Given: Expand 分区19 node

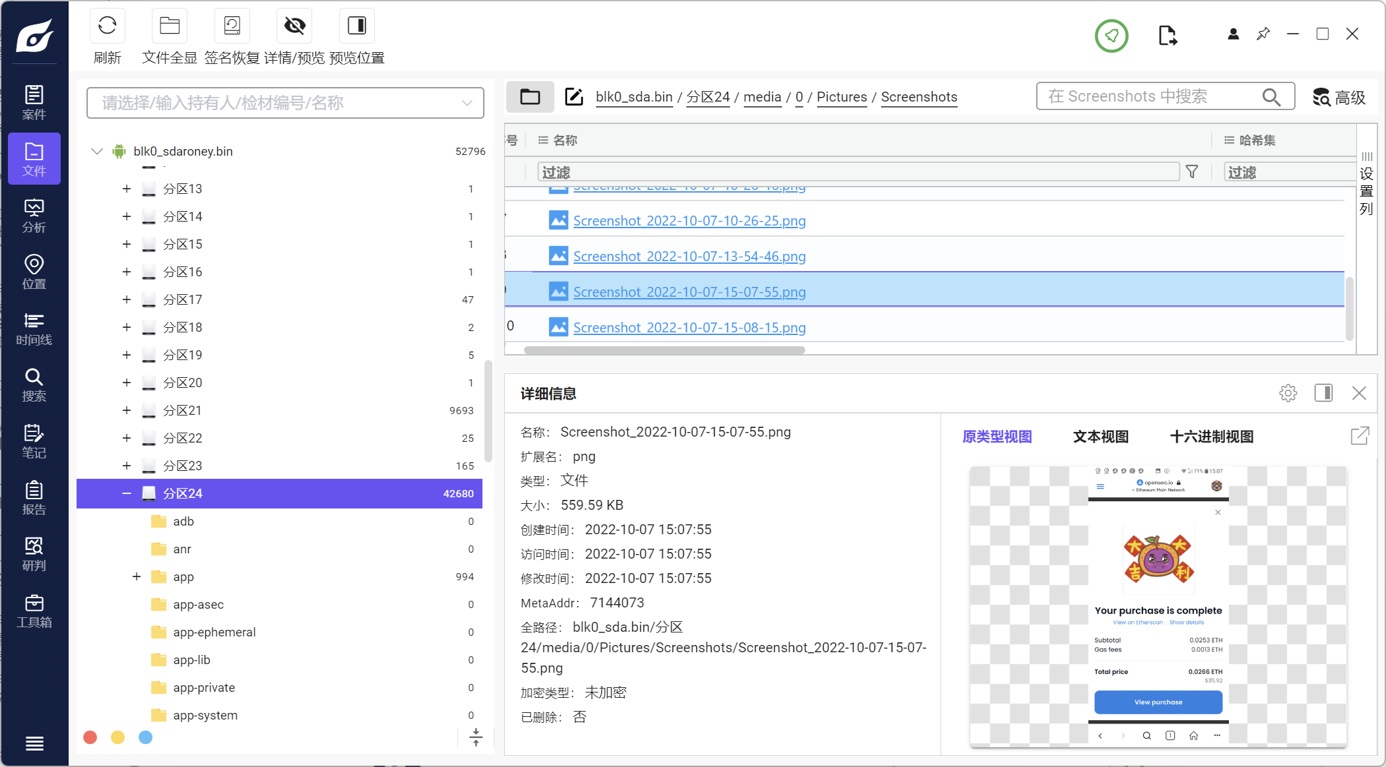Looking at the screenshot, I should (x=127, y=355).
